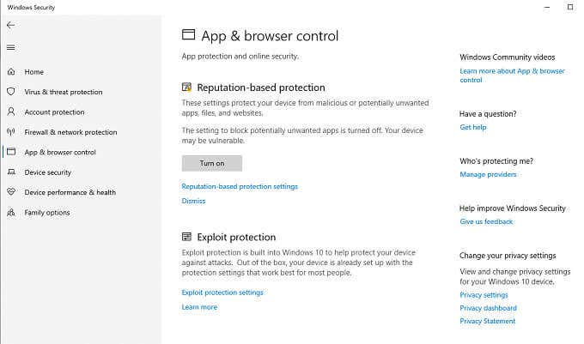Open the Home sidebar item

coord(33,72)
